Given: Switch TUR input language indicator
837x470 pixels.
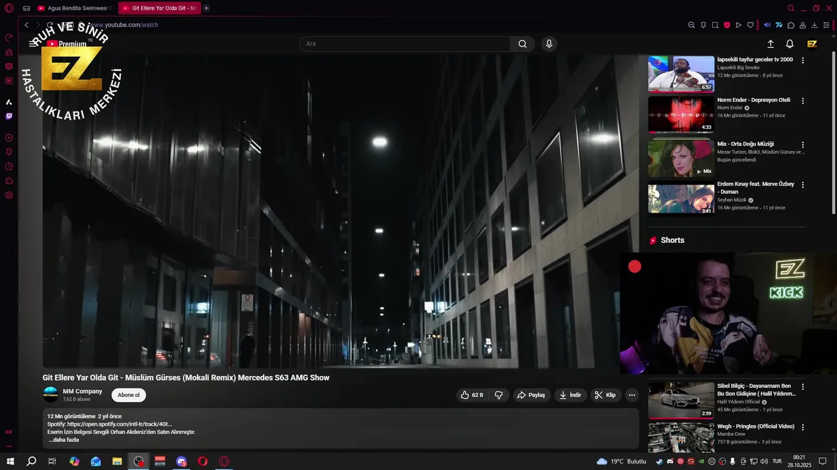Looking at the screenshot, I should (x=777, y=462).
